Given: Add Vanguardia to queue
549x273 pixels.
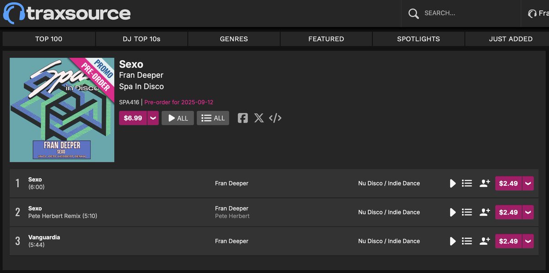Looking at the screenshot, I should (467, 241).
